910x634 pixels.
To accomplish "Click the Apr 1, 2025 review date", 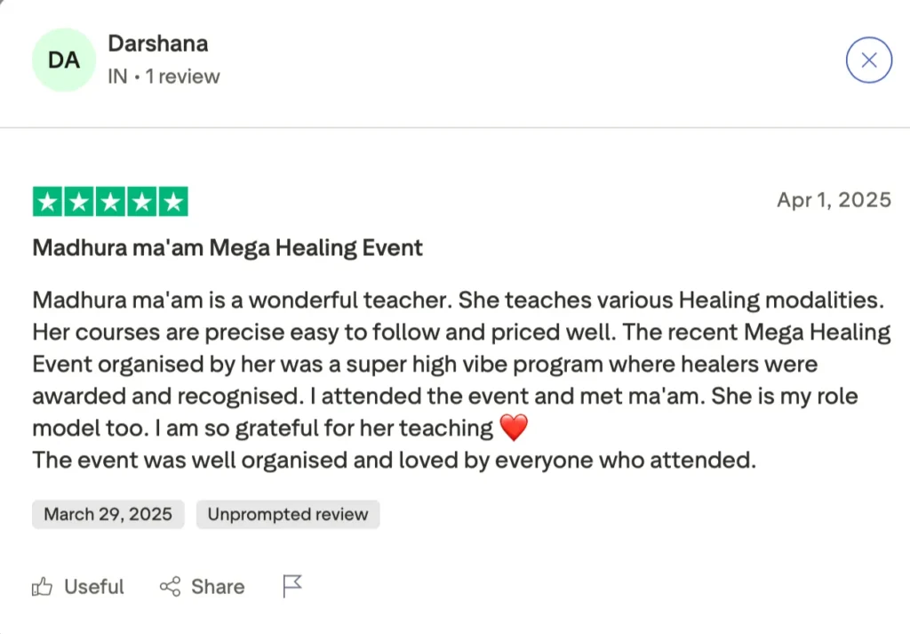I will 834,200.
